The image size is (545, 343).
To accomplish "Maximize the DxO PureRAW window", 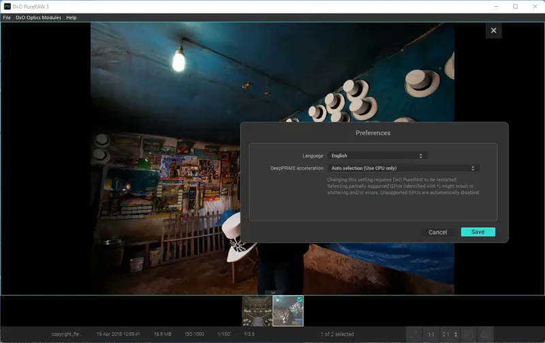I will 515,6.
